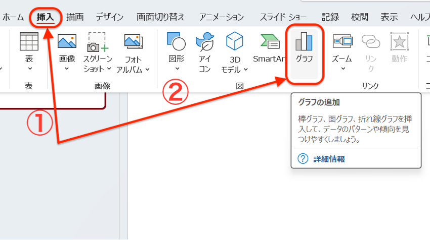The width and height of the screenshot is (430, 240).
Task: Switch to the Design (デザイン) tab
Action: pos(110,17)
